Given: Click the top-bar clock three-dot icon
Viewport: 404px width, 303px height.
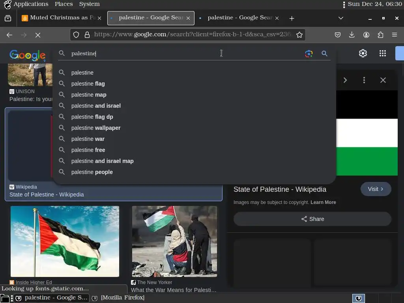Looking at the screenshot, I should pyautogui.click(x=344, y=4).
